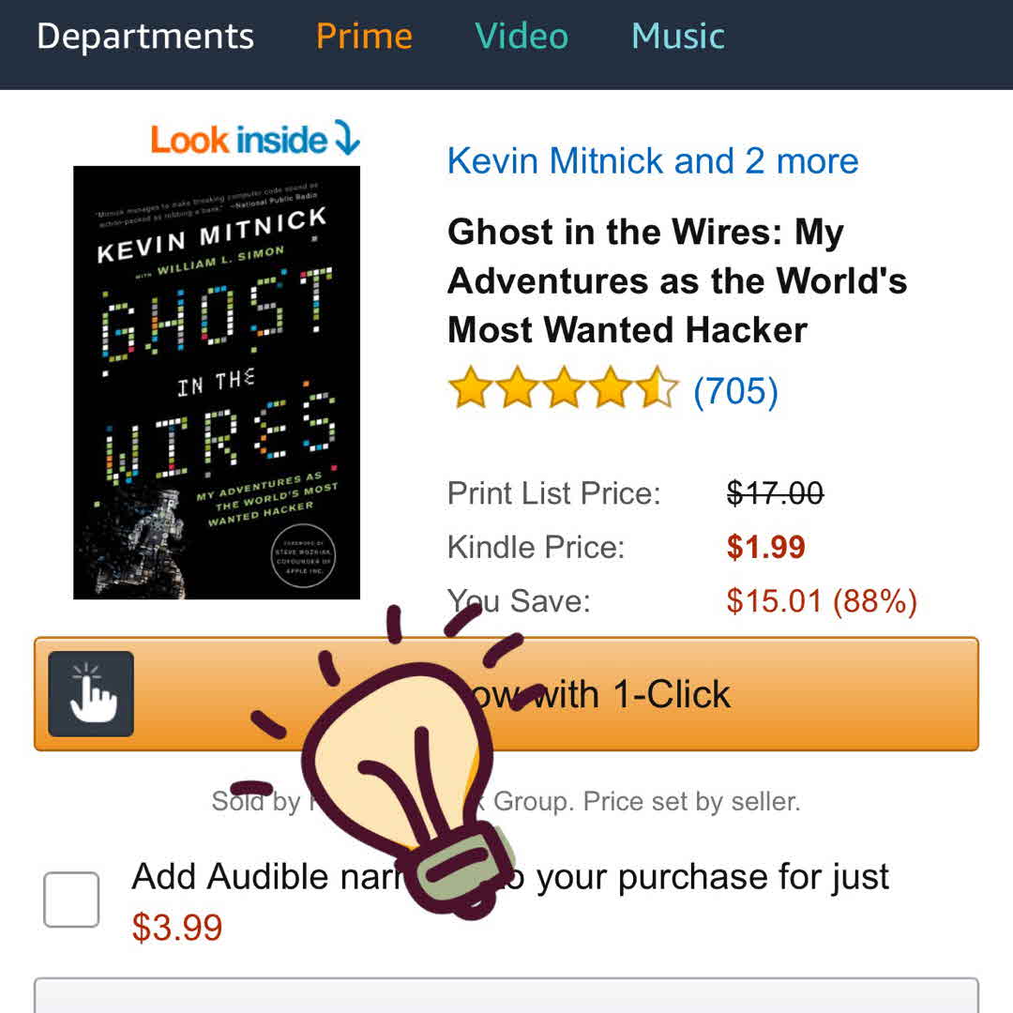Click the 1-Click hand pointer icon

point(91,693)
